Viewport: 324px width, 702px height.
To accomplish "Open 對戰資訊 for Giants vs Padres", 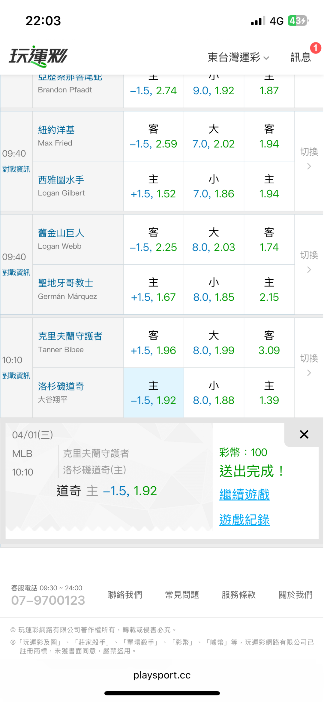I will click(16, 272).
